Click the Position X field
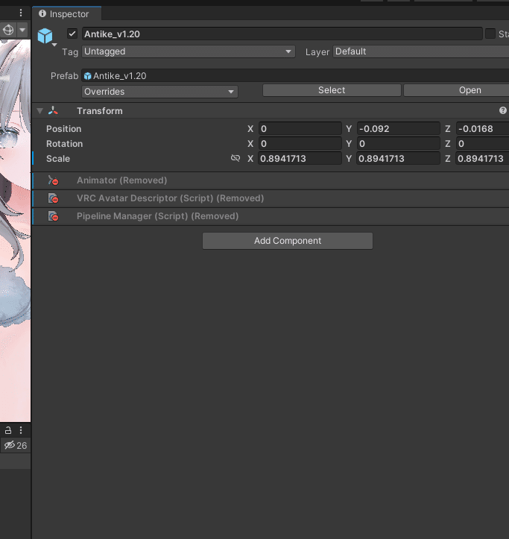This screenshot has height=539, width=509. [300, 128]
